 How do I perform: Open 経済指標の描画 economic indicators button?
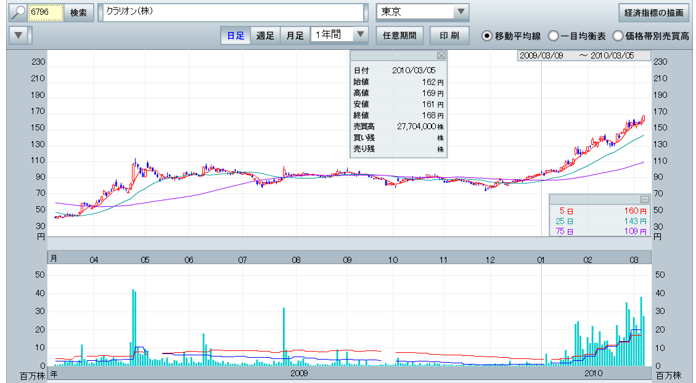point(653,12)
